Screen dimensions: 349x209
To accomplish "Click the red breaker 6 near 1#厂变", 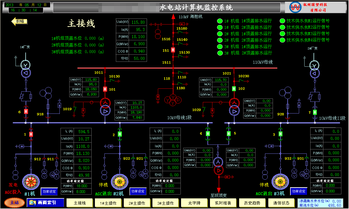I will tap(26, 111).
